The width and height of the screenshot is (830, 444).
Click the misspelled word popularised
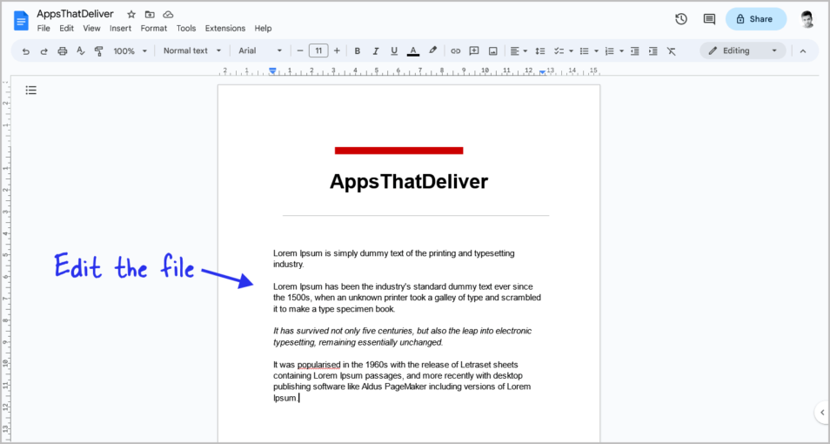pos(318,365)
